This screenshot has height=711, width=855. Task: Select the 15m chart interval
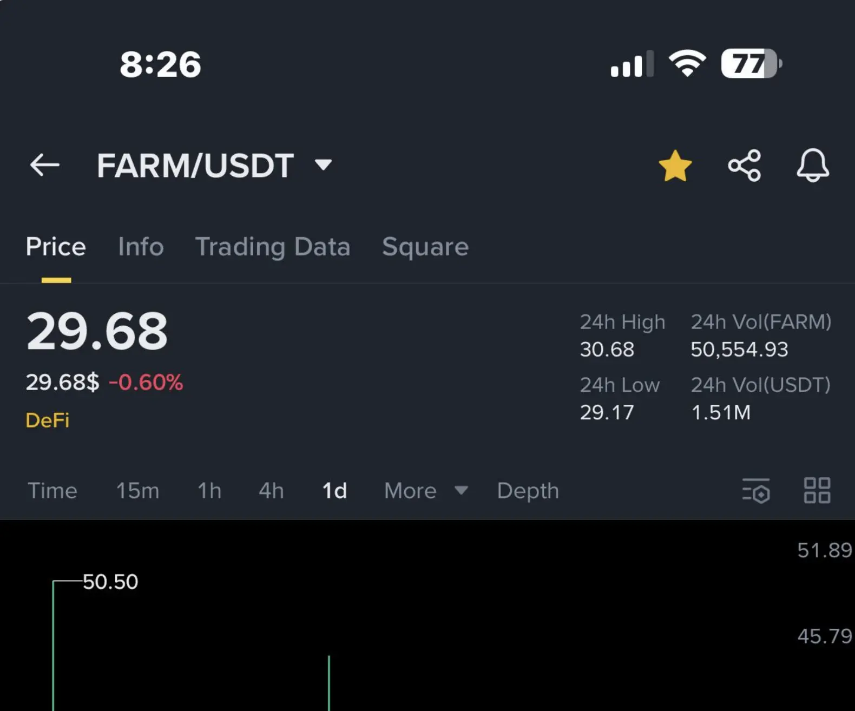137,491
